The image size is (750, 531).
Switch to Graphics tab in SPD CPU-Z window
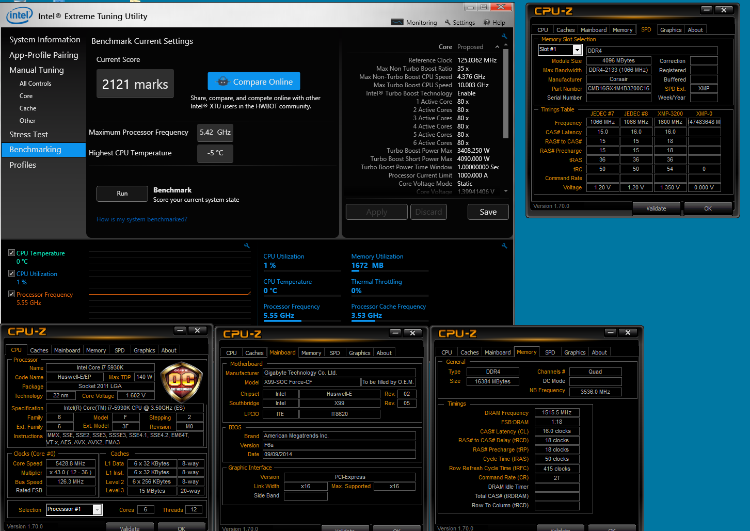point(671,30)
